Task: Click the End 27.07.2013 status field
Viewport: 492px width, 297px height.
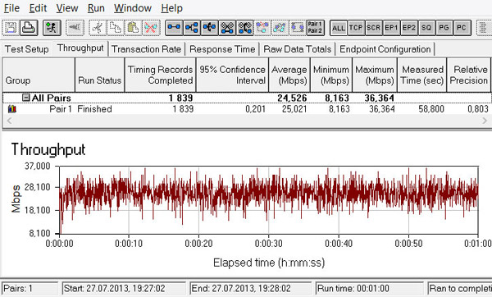Action: pos(251,288)
